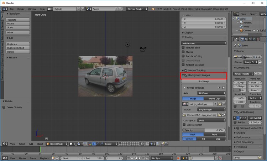Open the Render menu in top bar
Viewport: 267px width, 161px height.
pos(21,9)
